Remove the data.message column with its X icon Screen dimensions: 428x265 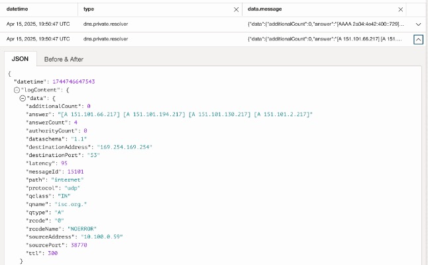click(400, 9)
